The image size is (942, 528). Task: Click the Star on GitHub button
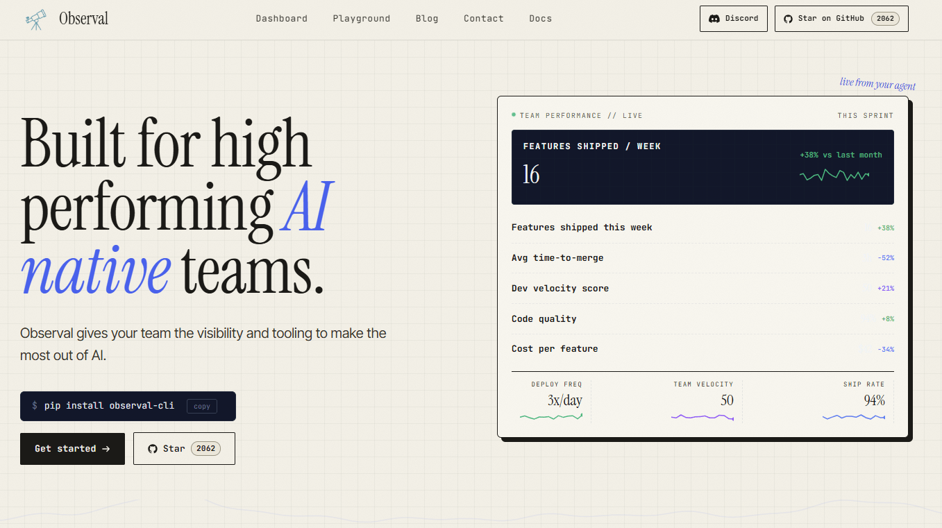point(841,19)
